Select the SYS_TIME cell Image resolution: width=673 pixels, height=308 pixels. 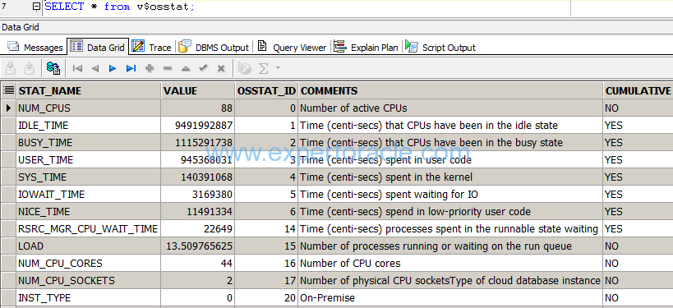(x=89, y=177)
